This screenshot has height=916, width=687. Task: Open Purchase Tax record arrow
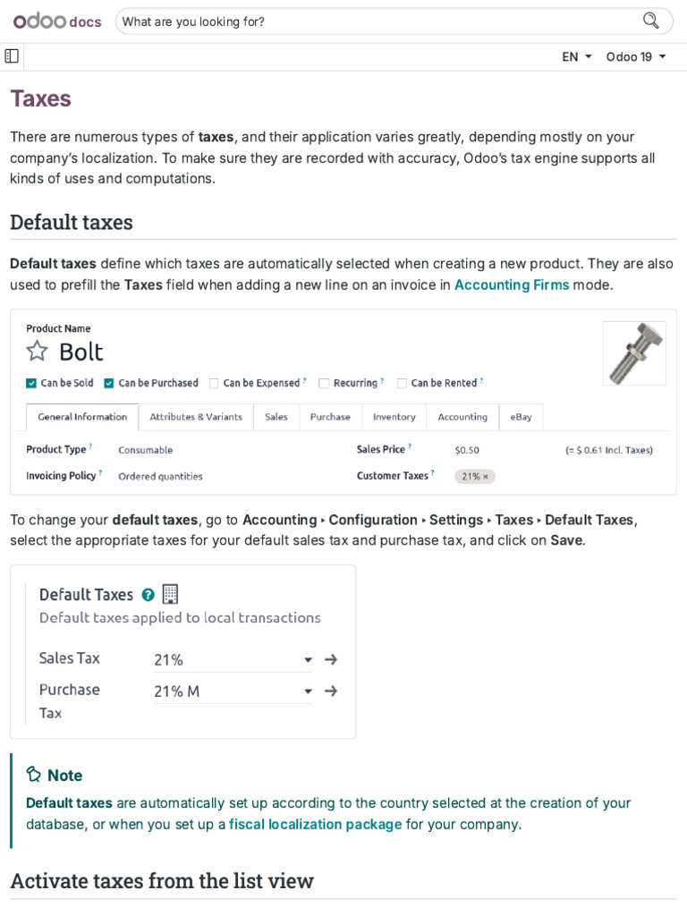click(x=331, y=691)
